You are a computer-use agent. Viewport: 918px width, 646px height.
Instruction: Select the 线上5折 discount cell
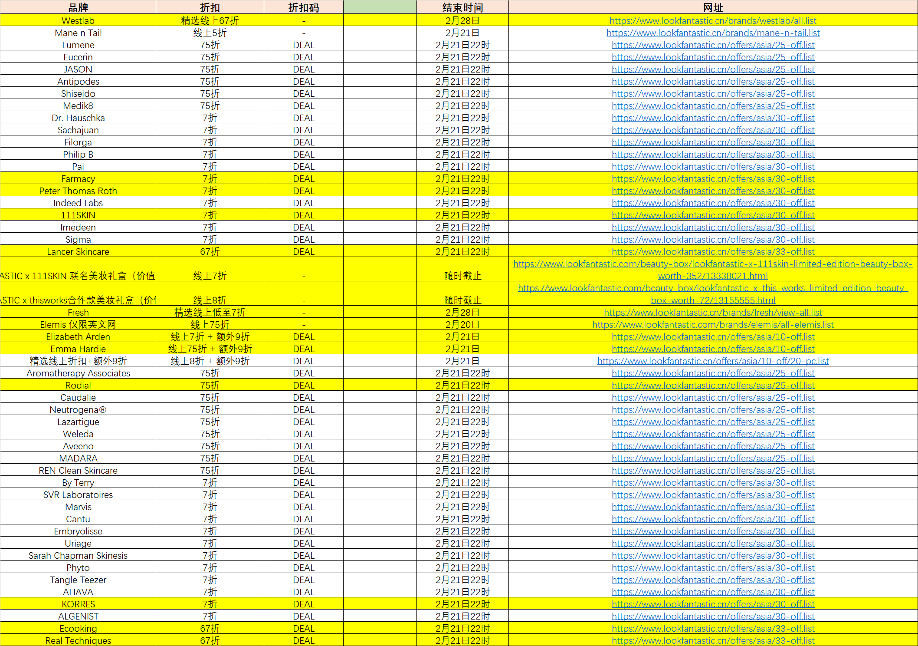click(210, 33)
